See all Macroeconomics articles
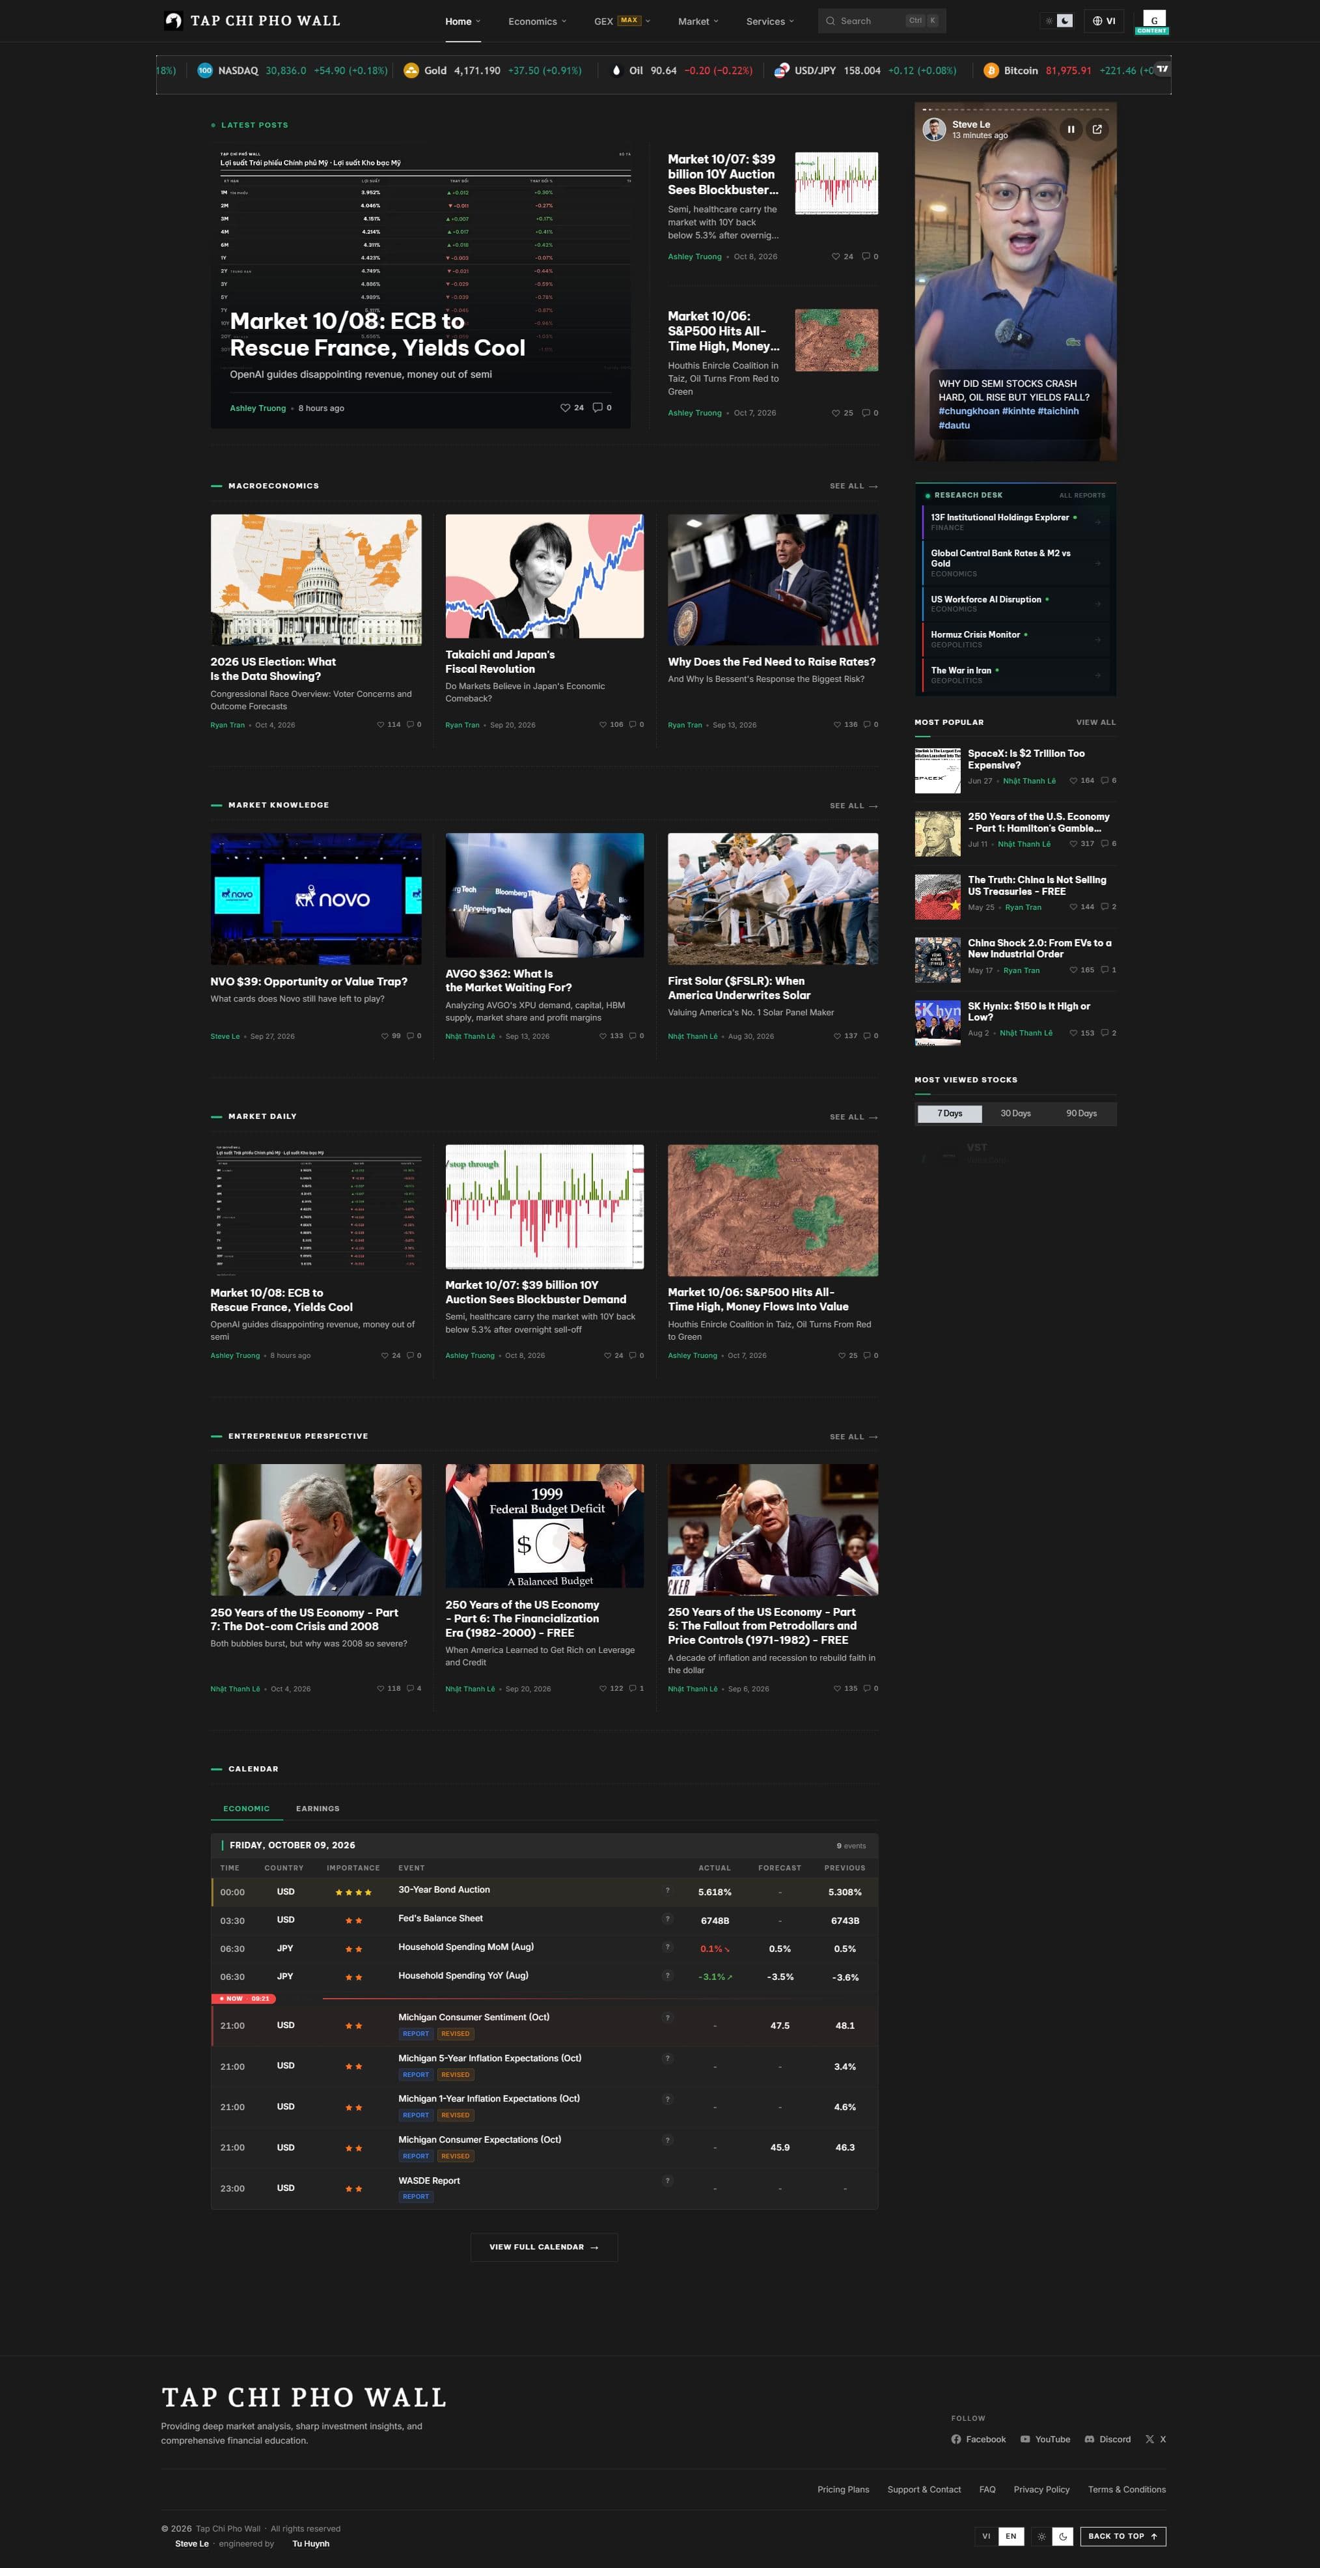 854,487
